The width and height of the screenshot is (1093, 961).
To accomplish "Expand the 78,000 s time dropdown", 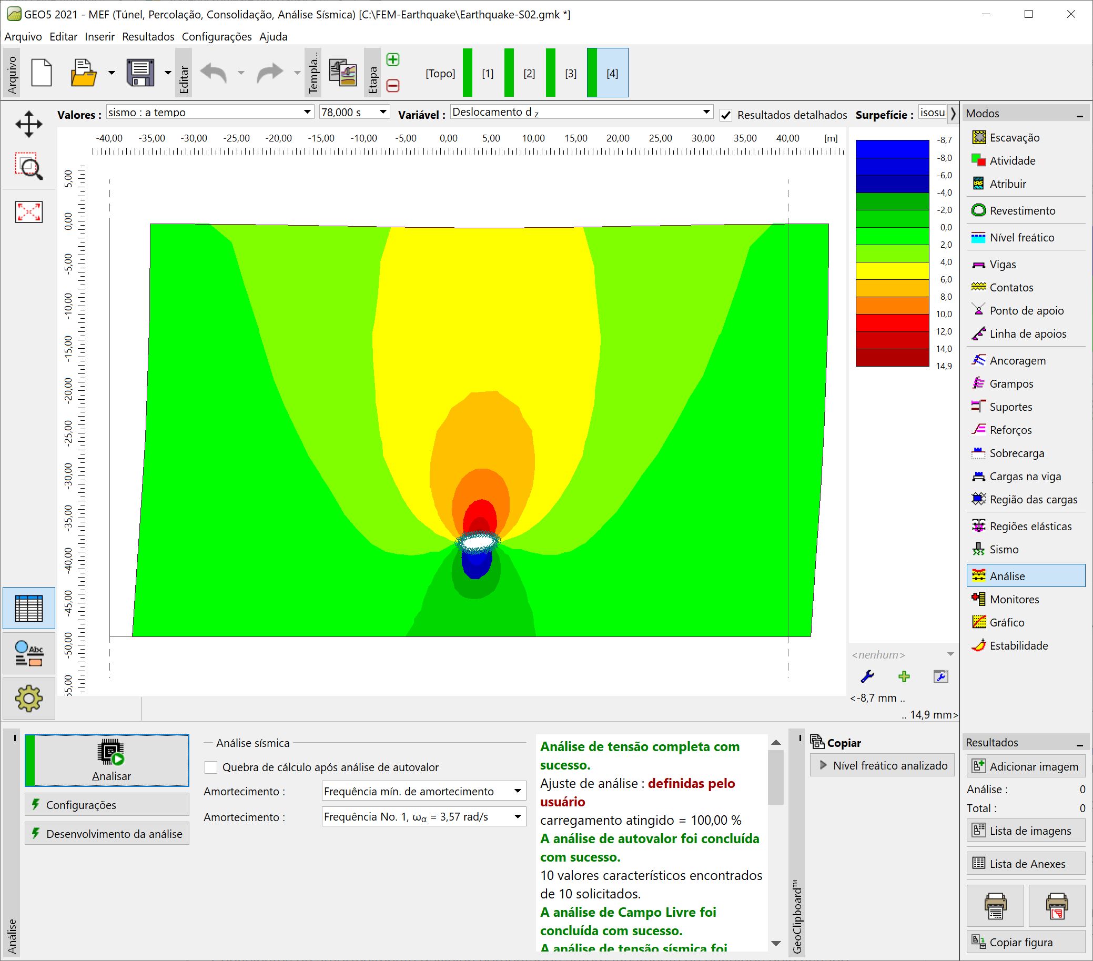I will 354,113.
